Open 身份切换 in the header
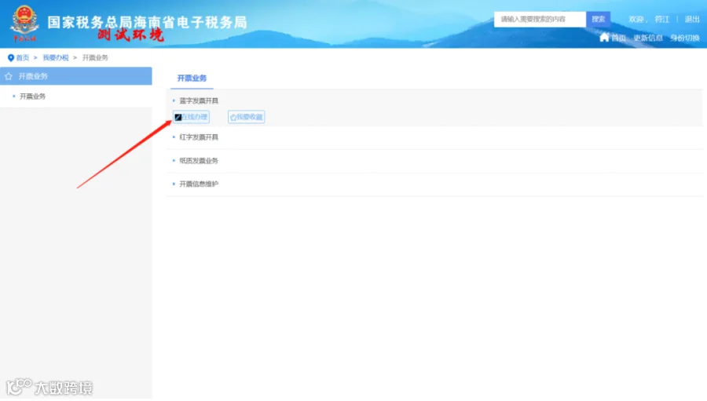The width and height of the screenshot is (707, 401). tap(685, 38)
